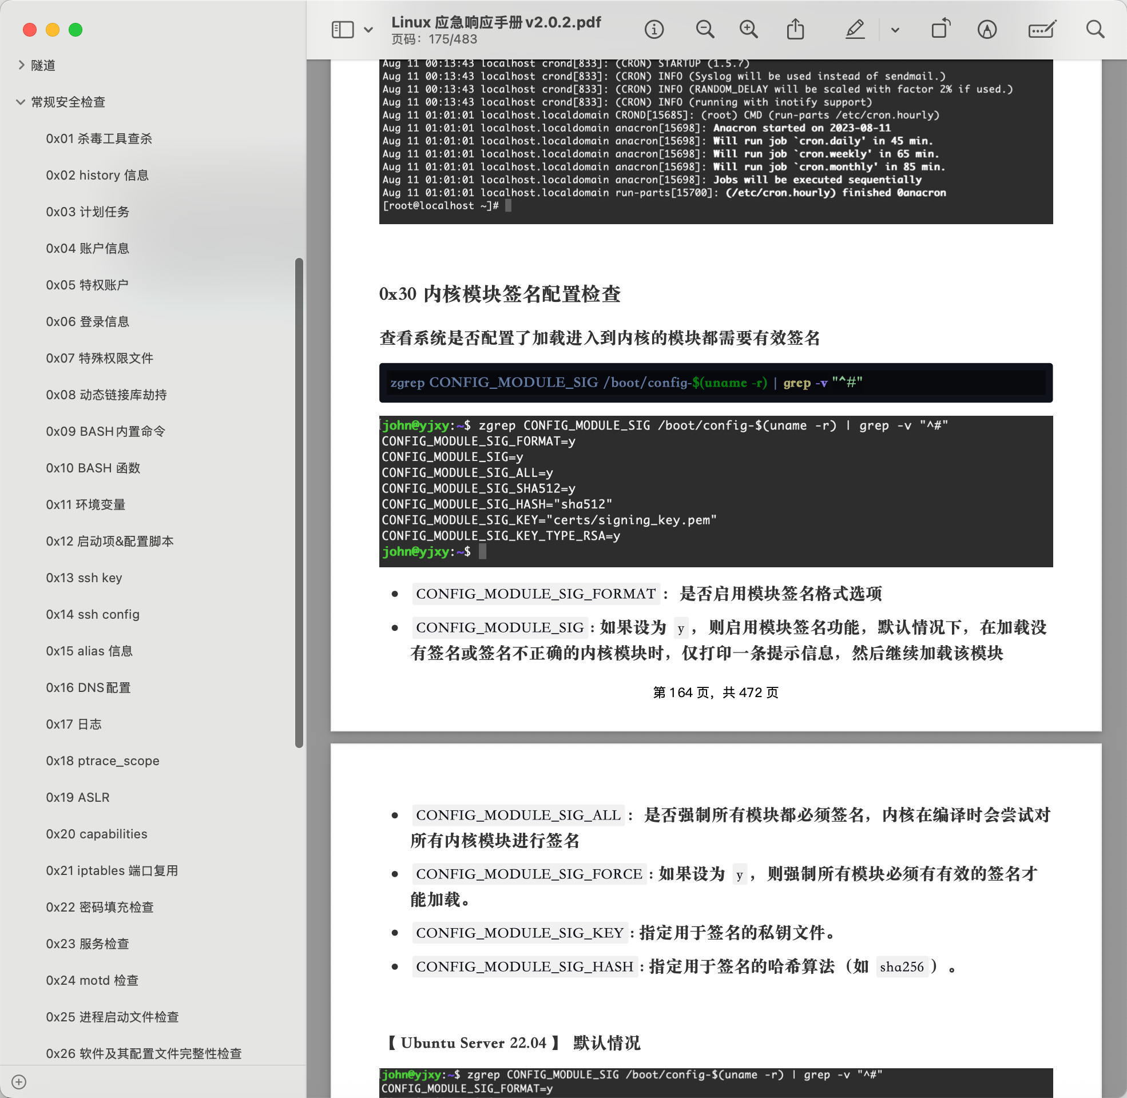
Task: Toggle the sidebar view button
Action: tap(343, 29)
